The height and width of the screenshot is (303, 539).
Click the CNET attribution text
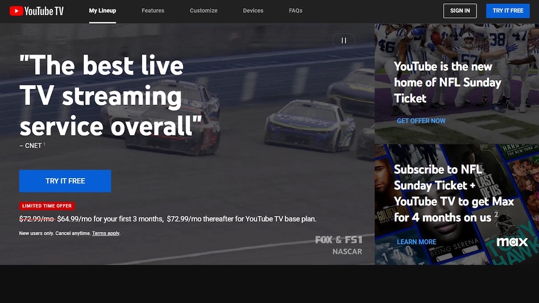[32, 145]
